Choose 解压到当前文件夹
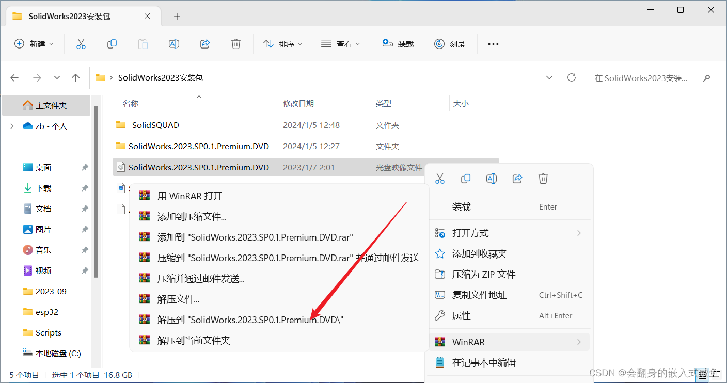Image resolution: width=727 pixels, height=383 pixels. (279, 341)
